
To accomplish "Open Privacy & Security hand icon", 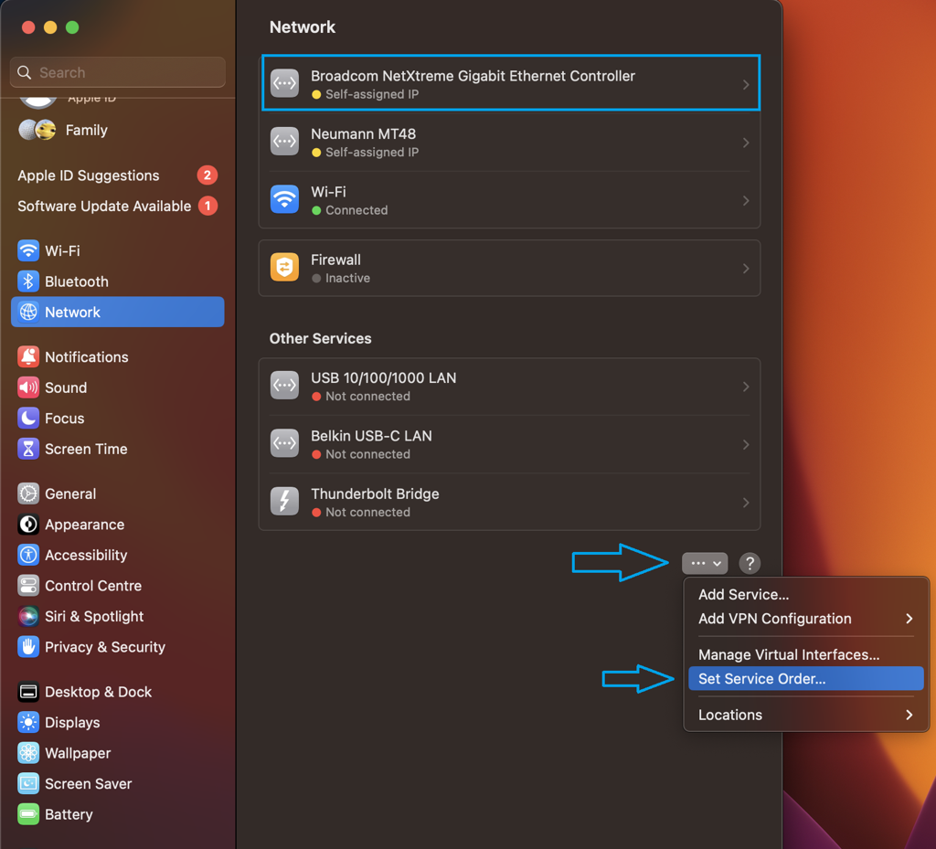I will click(x=28, y=647).
